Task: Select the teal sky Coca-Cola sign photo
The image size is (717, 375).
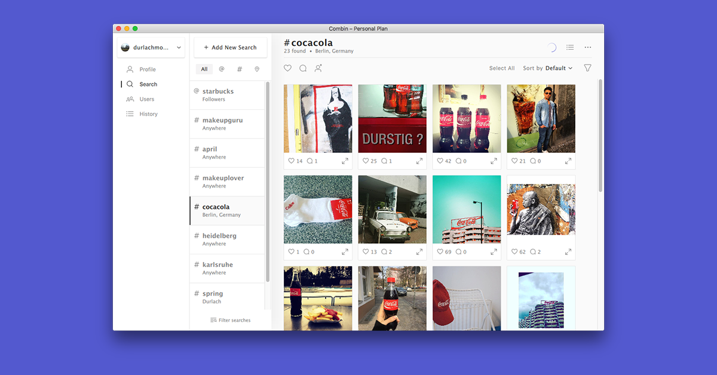Action: pyautogui.click(x=467, y=210)
